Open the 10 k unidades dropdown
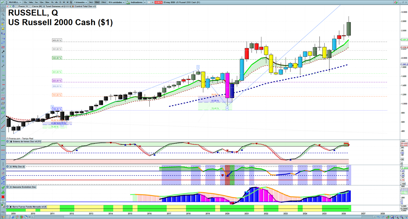408x219 pixels. (x=117, y=2)
